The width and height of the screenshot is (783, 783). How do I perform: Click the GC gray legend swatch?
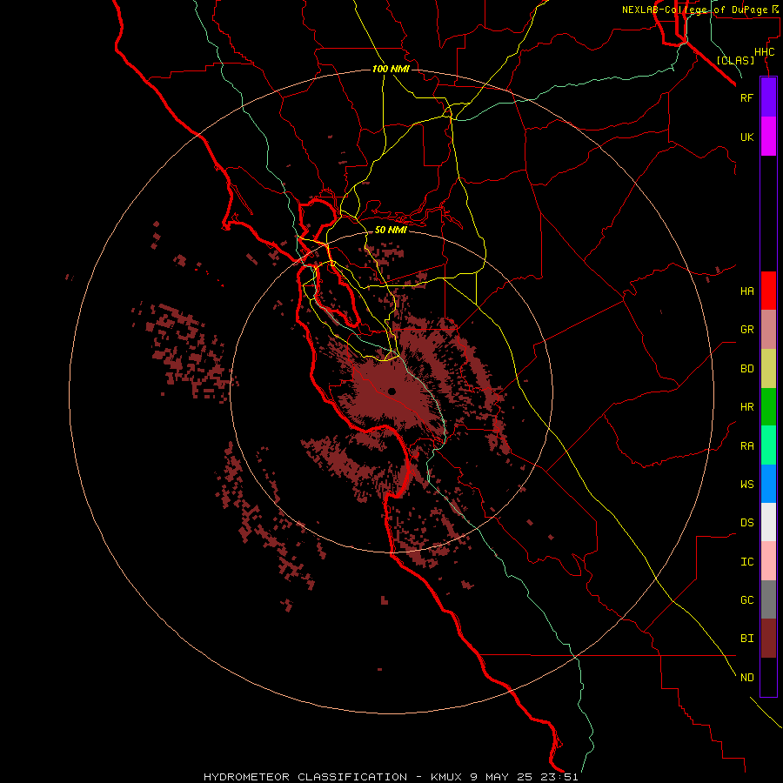768,599
